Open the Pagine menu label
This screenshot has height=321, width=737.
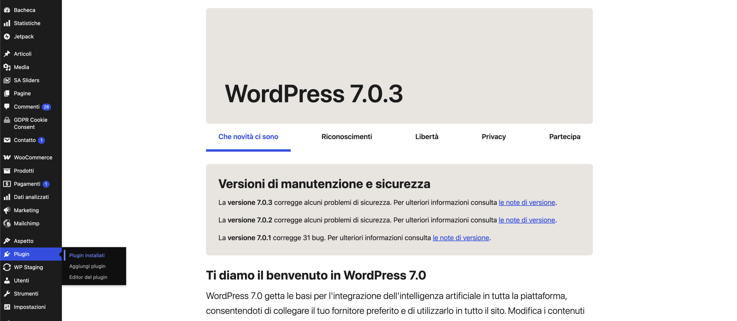coord(22,93)
